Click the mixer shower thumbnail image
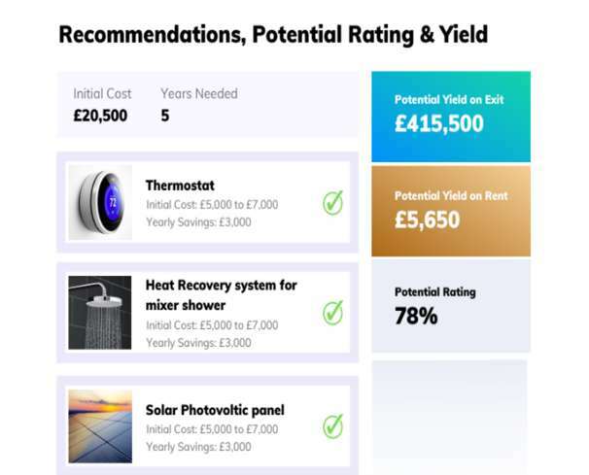The height and width of the screenshot is (475, 589). [100, 313]
